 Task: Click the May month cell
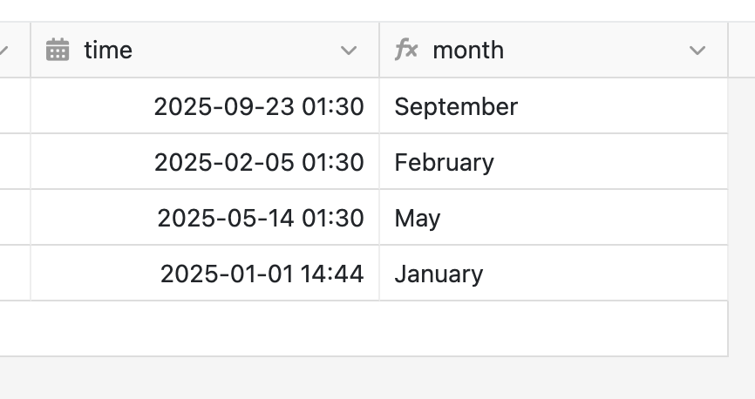[x=418, y=218]
